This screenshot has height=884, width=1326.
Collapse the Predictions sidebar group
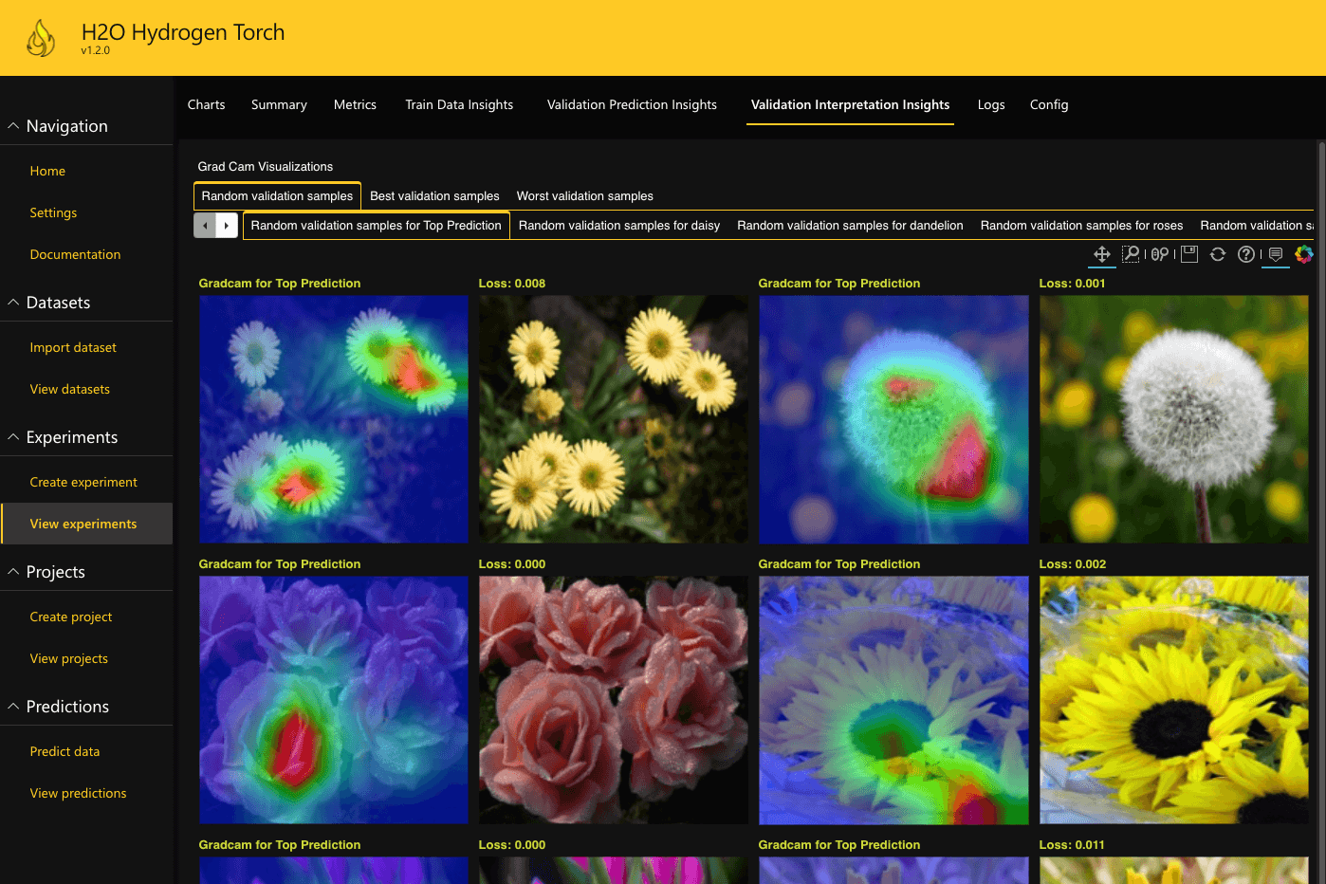[14, 707]
